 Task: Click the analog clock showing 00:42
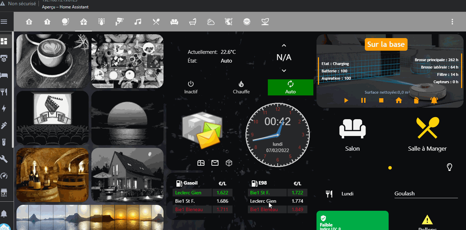(x=278, y=135)
